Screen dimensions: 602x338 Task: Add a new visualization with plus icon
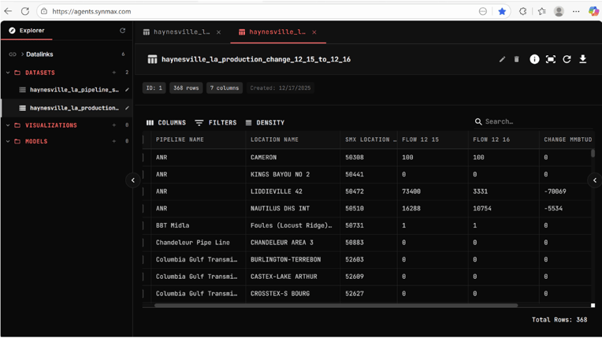click(114, 124)
